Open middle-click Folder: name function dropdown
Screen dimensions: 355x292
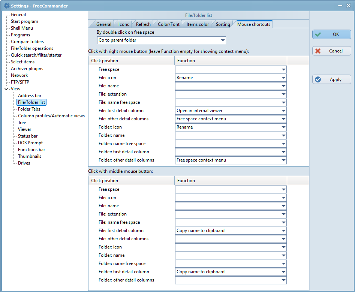coord(231,255)
